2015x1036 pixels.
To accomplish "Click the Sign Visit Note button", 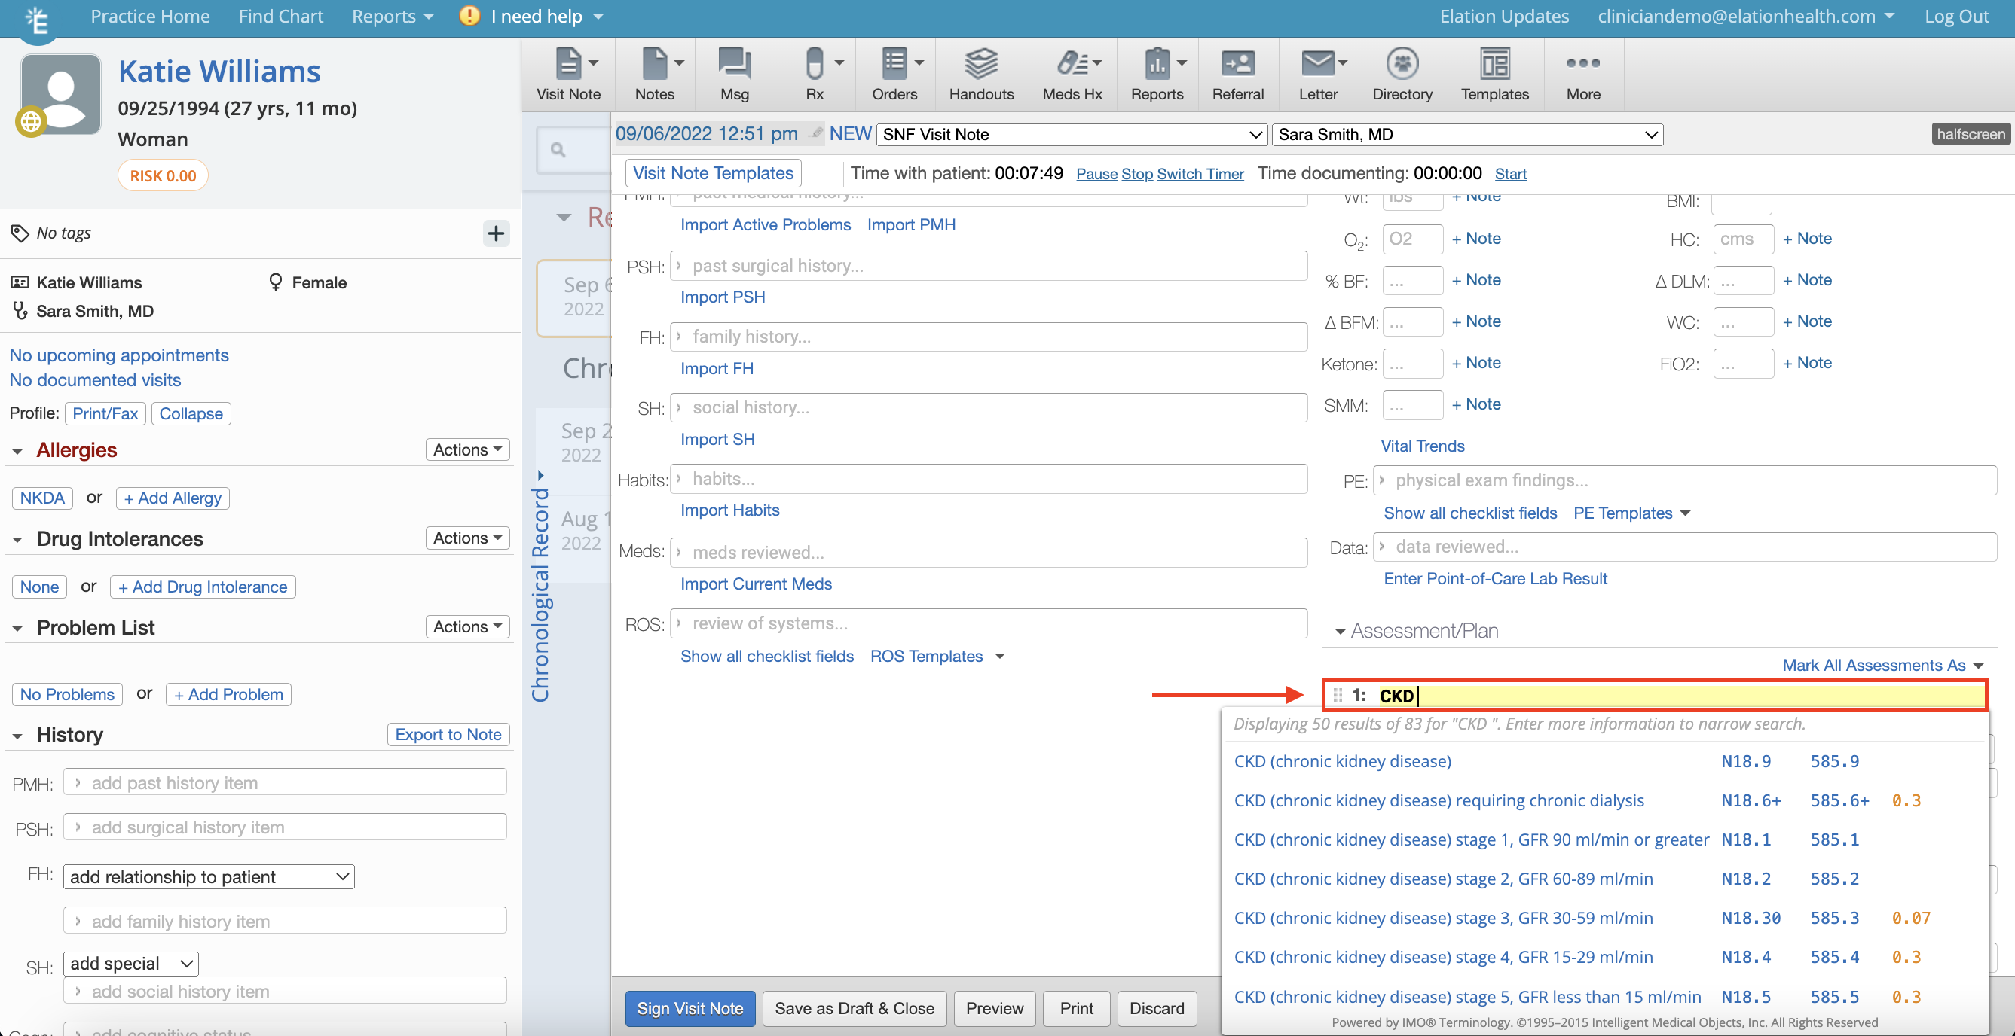I will click(x=690, y=1008).
